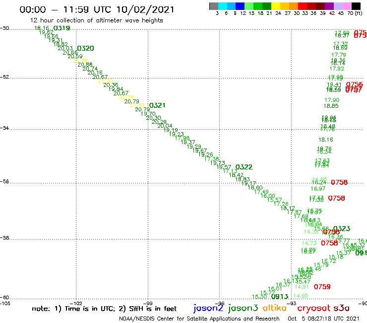Viewport: 367px width, 323px height.
Task: Click the wave height value 19.26
Action: [206, 155]
